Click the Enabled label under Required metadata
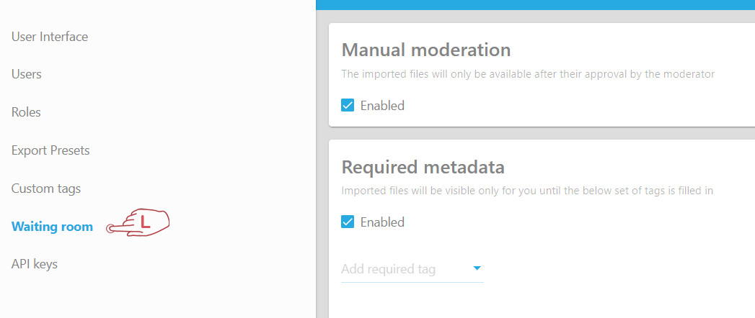The image size is (755, 318). [x=382, y=222]
